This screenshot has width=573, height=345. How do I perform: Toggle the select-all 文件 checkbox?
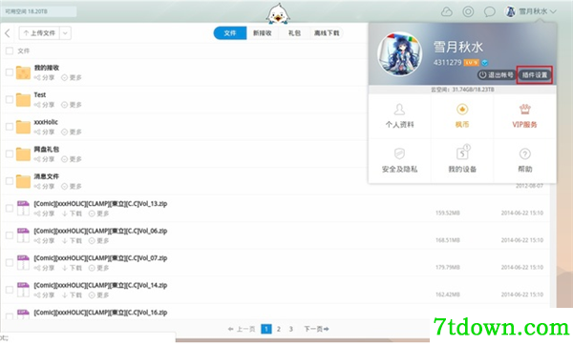point(10,51)
